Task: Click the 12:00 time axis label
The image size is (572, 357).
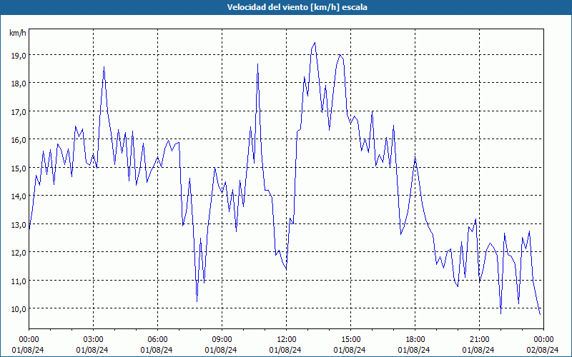Action: click(287, 340)
